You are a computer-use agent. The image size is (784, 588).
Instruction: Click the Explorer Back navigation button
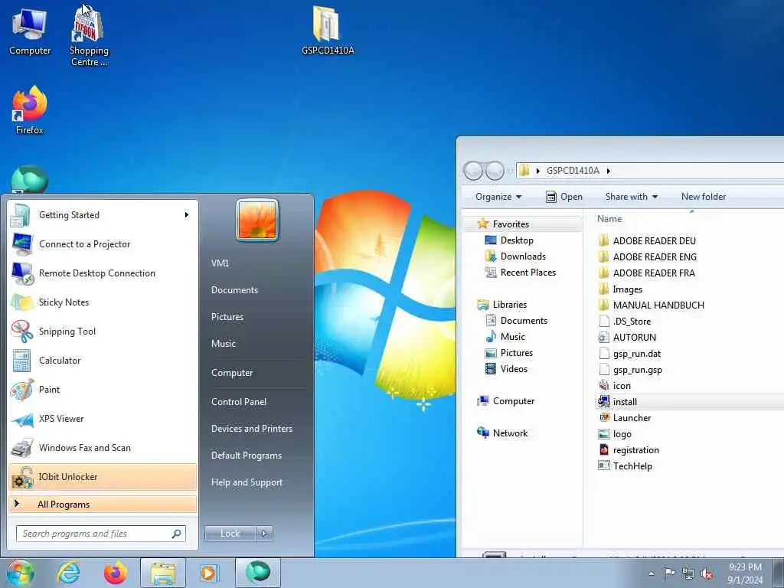[473, 171]
